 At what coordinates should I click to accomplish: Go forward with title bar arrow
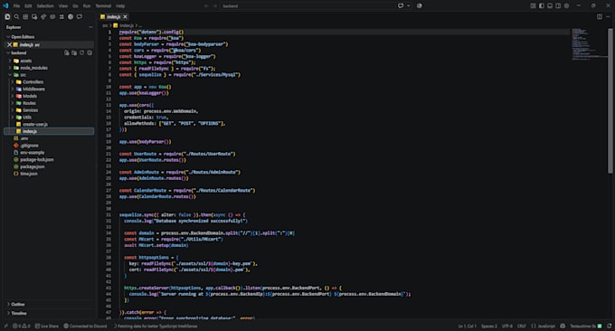coord(214,6)
